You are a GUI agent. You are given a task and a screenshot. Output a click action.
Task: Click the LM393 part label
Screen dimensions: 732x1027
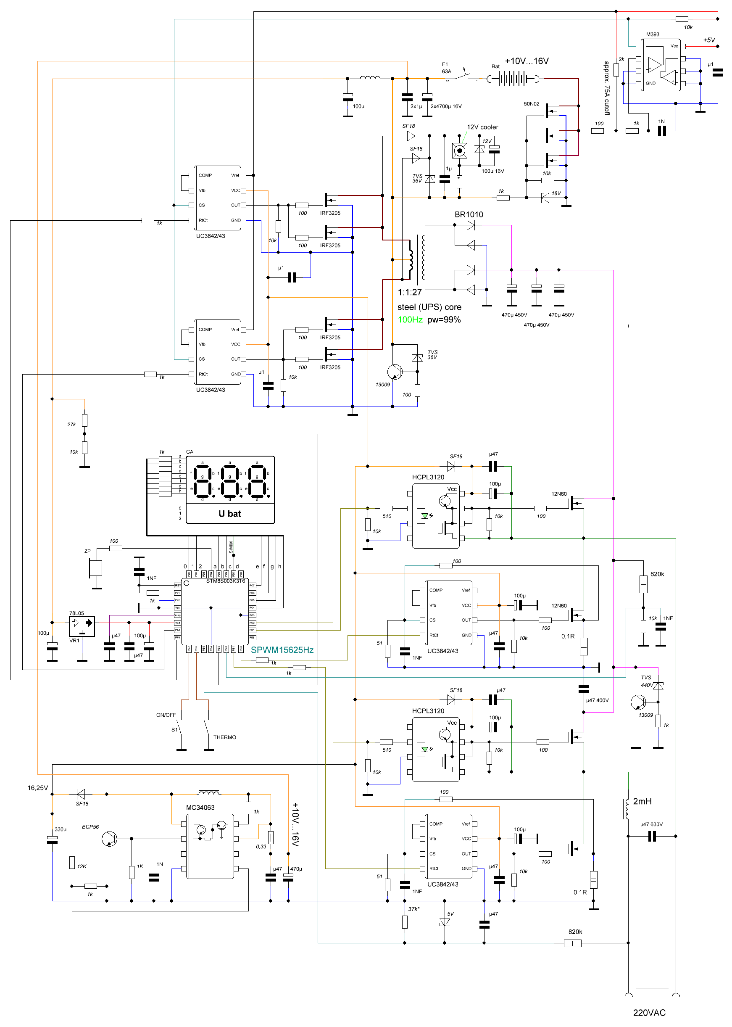[651, 34]
